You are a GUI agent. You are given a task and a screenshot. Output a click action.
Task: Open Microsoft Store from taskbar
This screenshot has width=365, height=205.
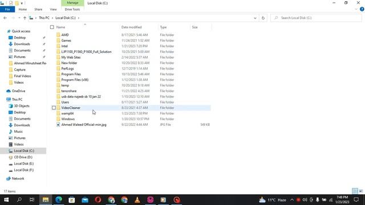pos(72,200)
